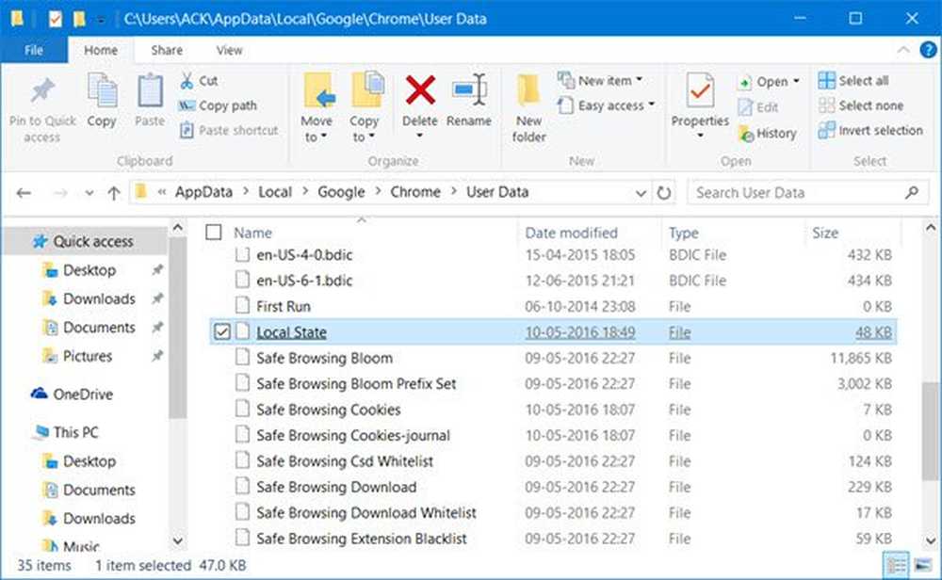This screenshot has width=942, height=580.
Task: Open OneDrive in navigation pane
Action: pyautogui.click(x=82, y=395)
